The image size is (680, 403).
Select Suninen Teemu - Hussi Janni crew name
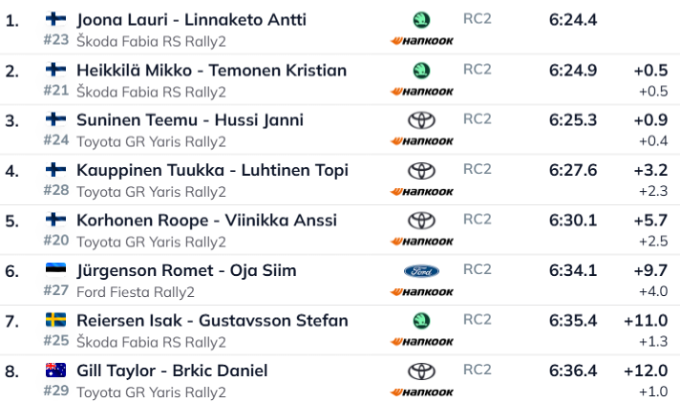[189, 119]
